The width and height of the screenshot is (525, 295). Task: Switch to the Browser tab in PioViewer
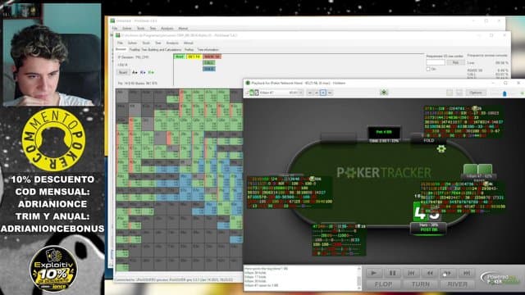(121, 49)
